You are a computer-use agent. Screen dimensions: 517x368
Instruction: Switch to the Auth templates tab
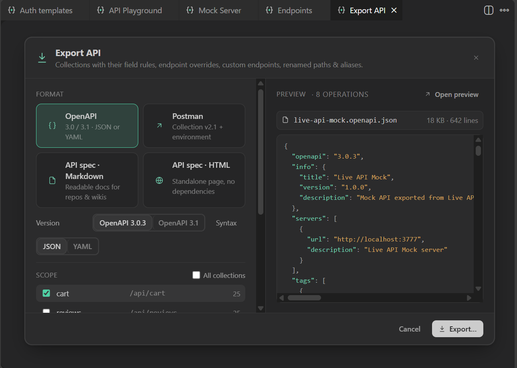point(44,10)
